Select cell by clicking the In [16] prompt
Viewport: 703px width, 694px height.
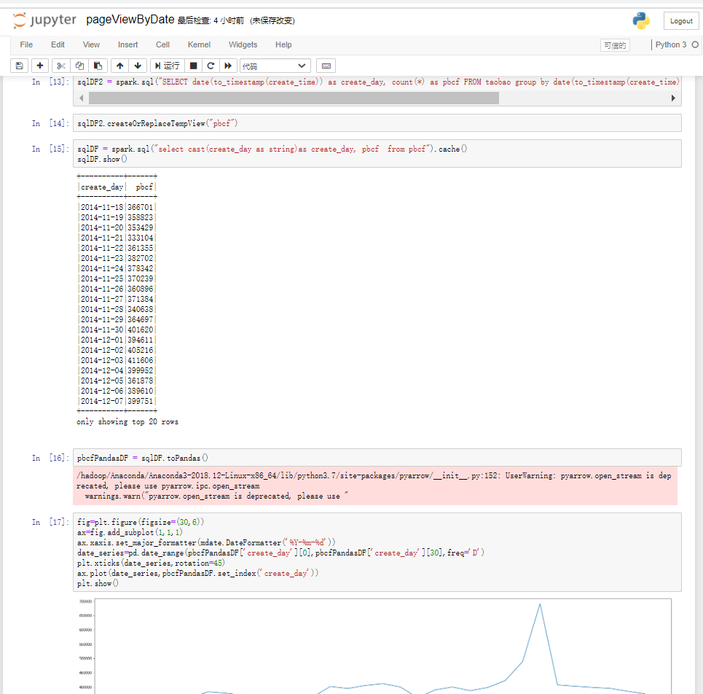50,458
